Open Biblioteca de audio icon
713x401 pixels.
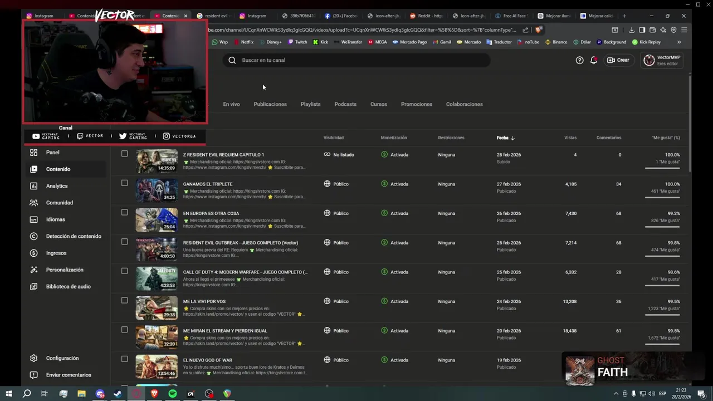[34, 286]
